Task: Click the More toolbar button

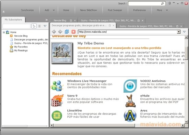Action: 159,10
